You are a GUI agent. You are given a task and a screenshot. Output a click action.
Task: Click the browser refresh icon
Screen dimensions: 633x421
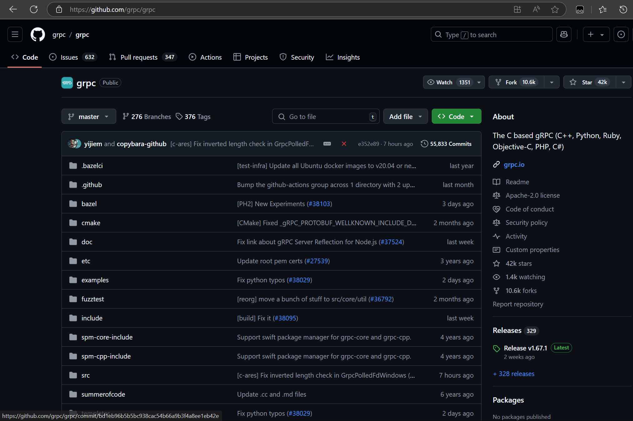tap(34, 10)
